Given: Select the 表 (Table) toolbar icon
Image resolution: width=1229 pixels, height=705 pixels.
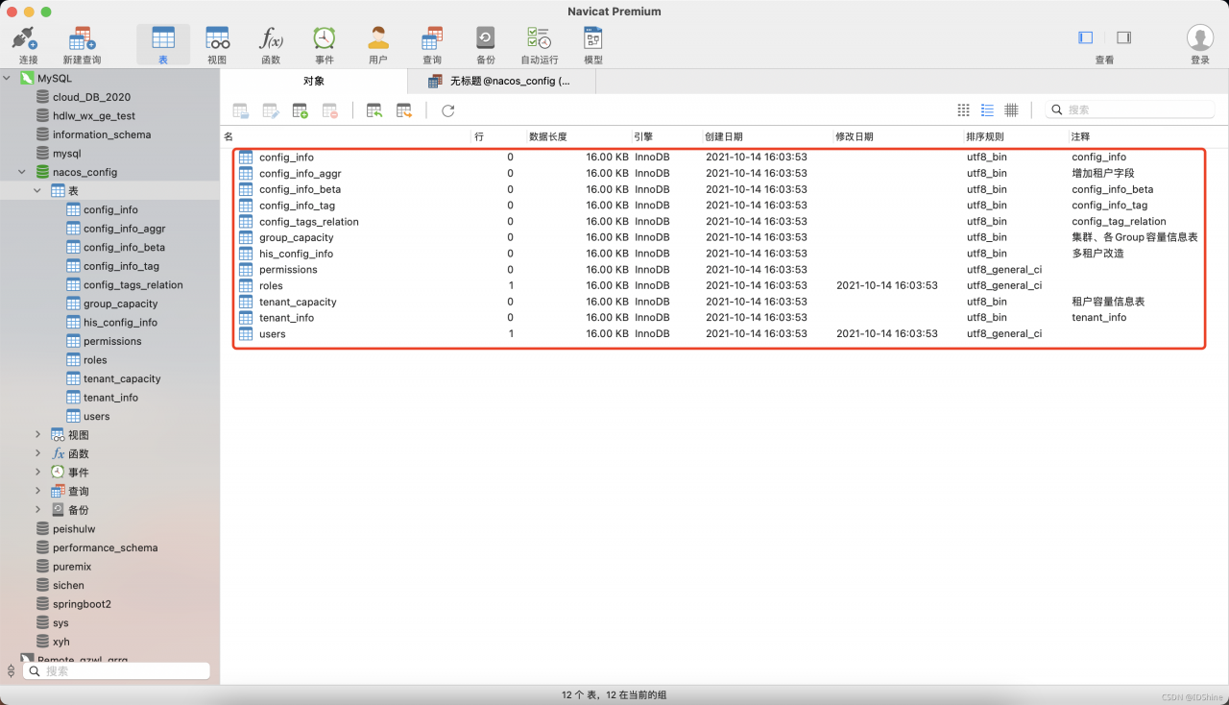Looking at the screenshot, I should tap(163, 38).
